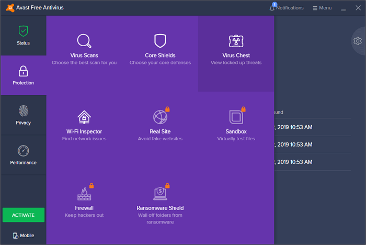The image size is (366, 245).
Task: Open the Virus Chest biohazard icon
Action: point(236,41)
